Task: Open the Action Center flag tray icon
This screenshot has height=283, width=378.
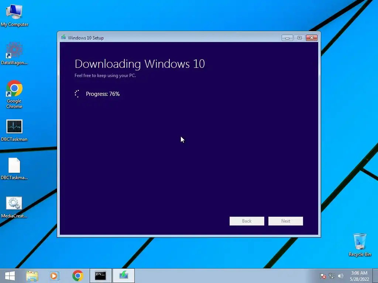Action: (323, 276)
